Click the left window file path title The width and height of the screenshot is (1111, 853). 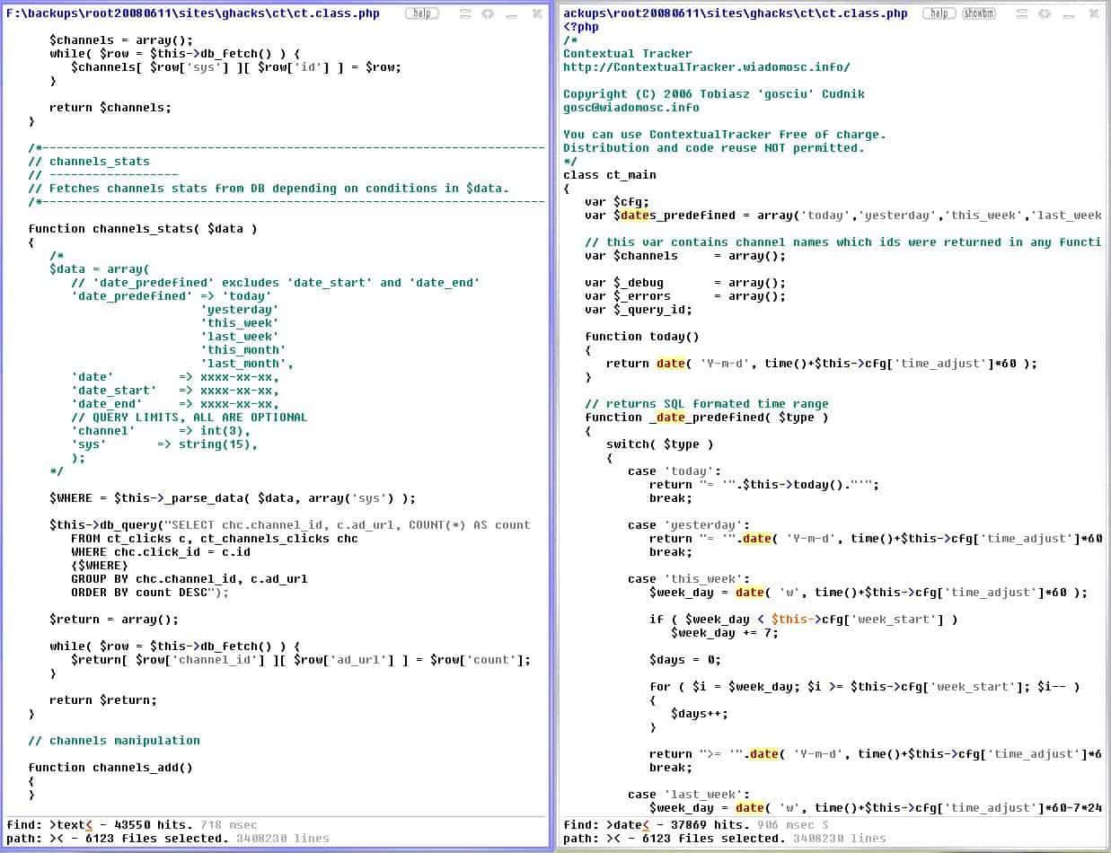click(x=193, y=13)
